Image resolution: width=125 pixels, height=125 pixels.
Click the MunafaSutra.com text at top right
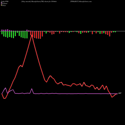pyautogui.click(x=85, y=1)
